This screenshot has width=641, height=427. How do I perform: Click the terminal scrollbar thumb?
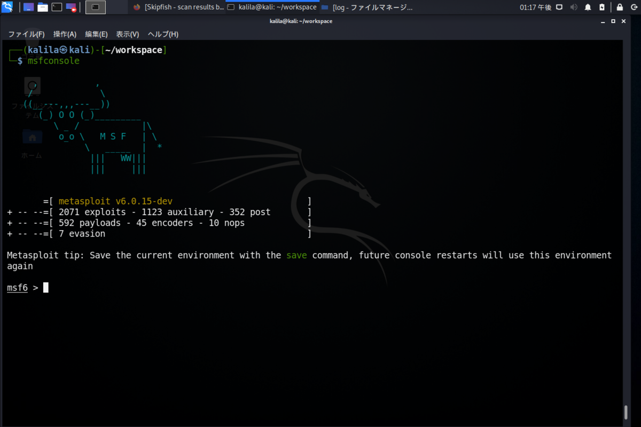pyautogui.click(x=626, y=413)
